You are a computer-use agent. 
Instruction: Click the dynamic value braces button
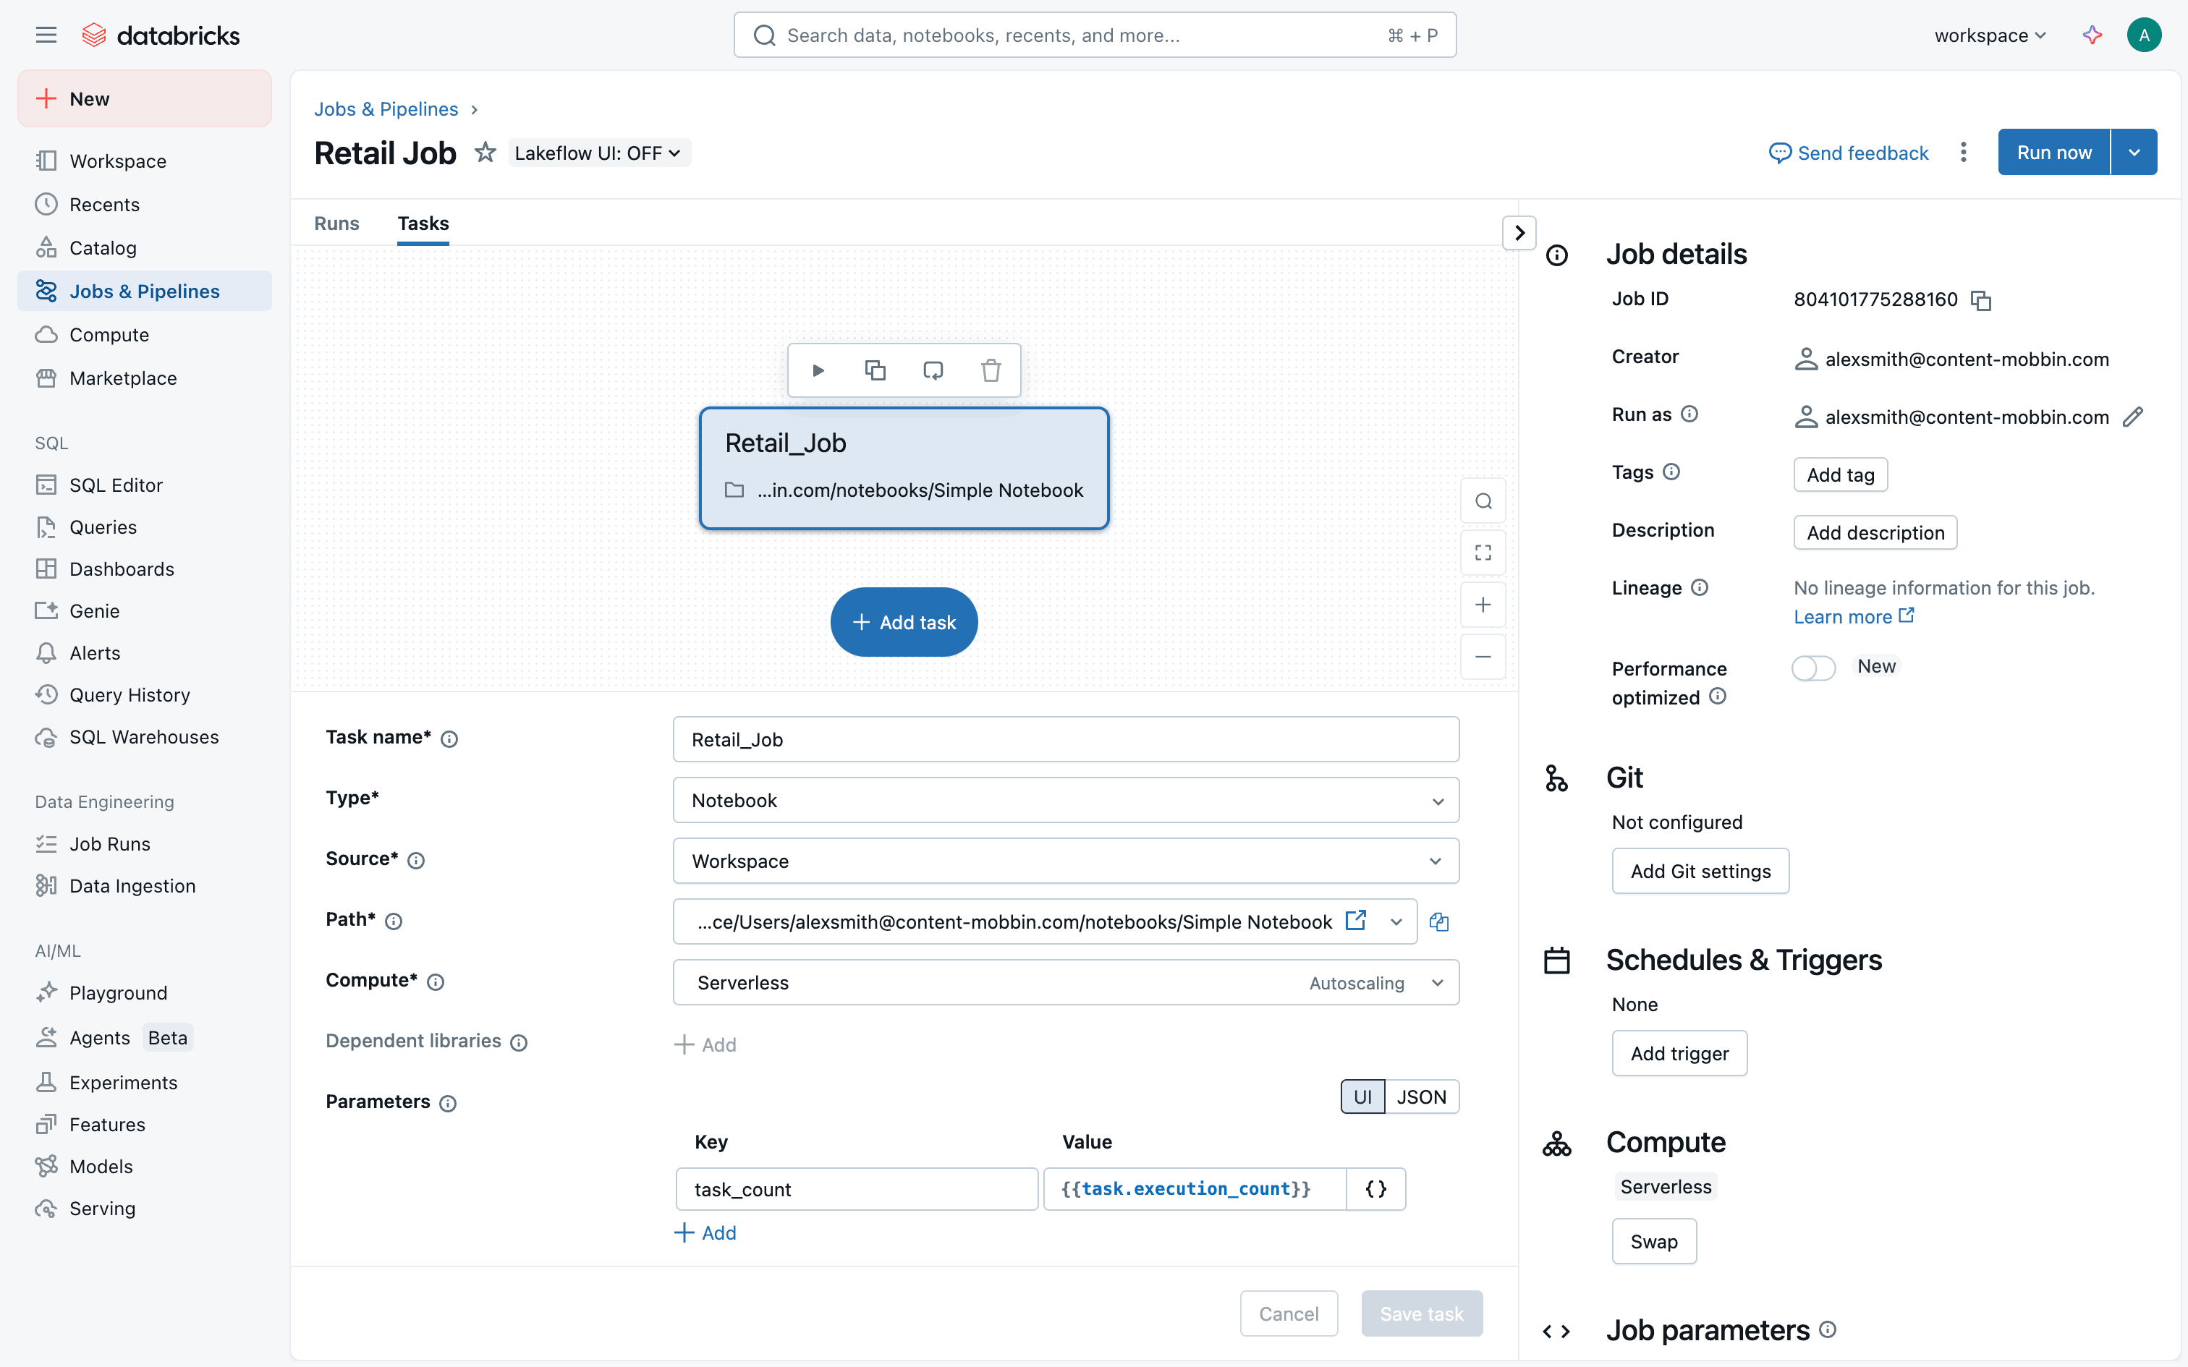[x=1375, y=1189]
